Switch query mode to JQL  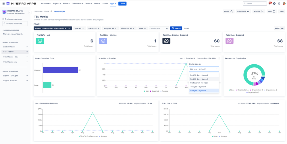[282, 28]
